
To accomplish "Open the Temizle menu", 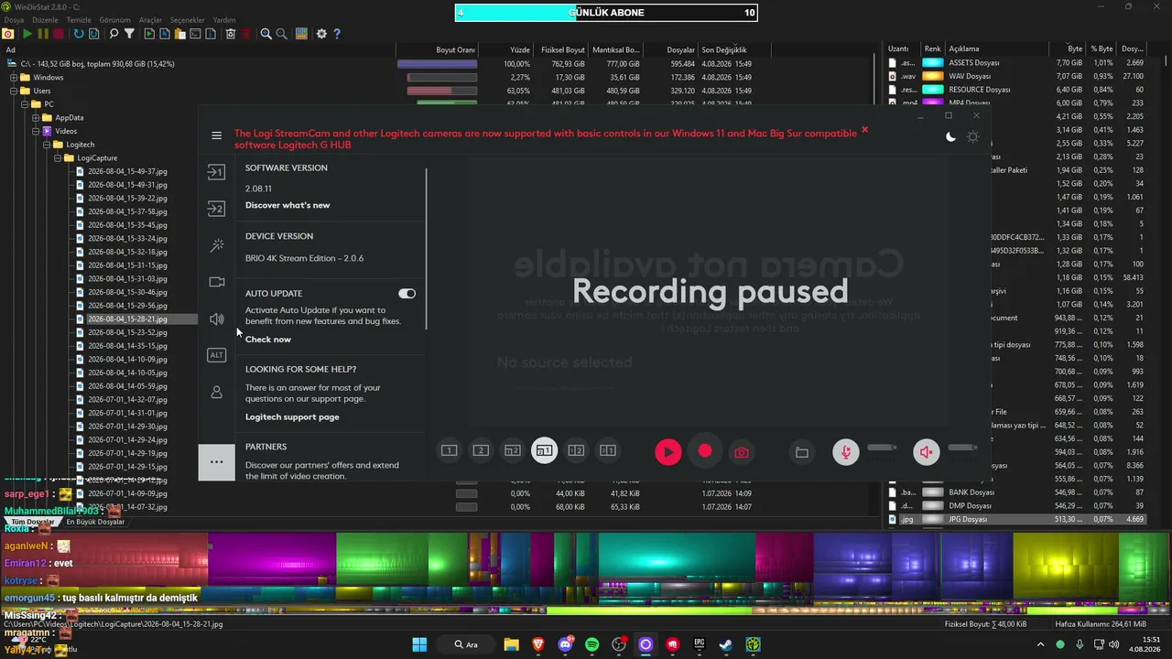I will point(79,19).
